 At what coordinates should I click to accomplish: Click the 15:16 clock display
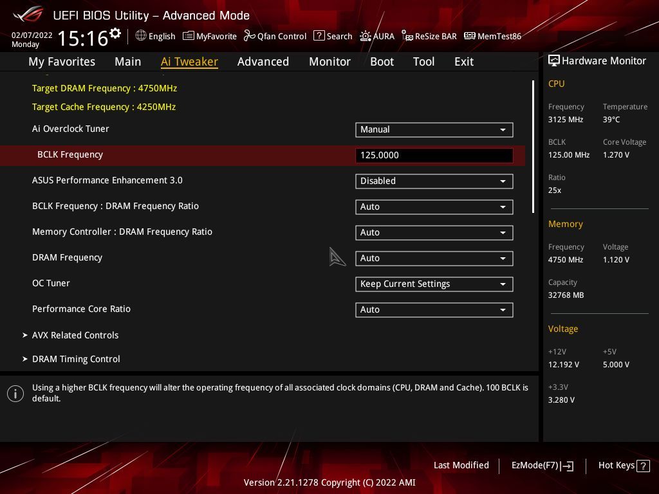tap(83, 38)
